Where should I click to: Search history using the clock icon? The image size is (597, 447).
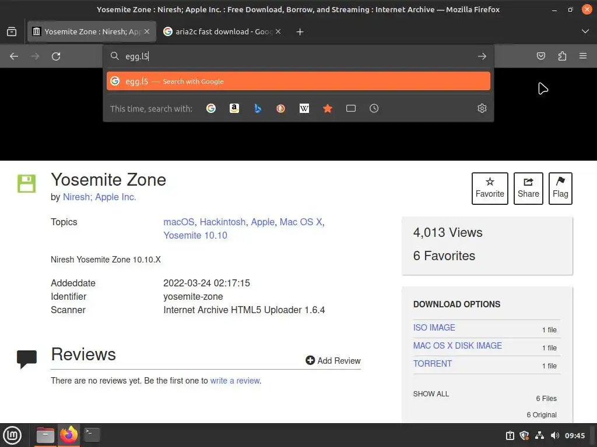tap(374, 108)
